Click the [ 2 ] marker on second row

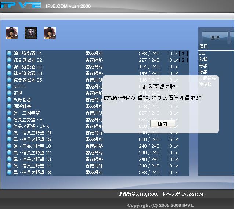(183, 60)
